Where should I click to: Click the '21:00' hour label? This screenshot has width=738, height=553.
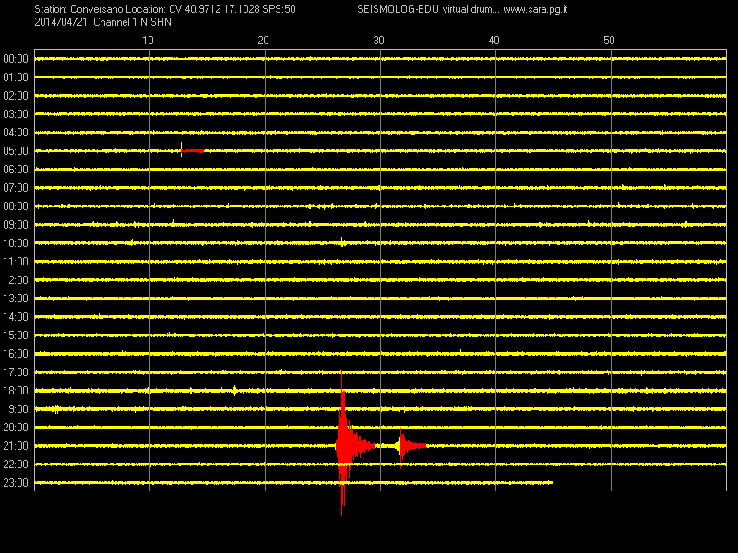click(x=16, y=446)
